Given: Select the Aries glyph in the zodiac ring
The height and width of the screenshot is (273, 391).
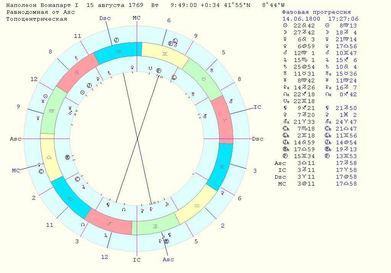Looking at the screenshot, I should (225, 121).
